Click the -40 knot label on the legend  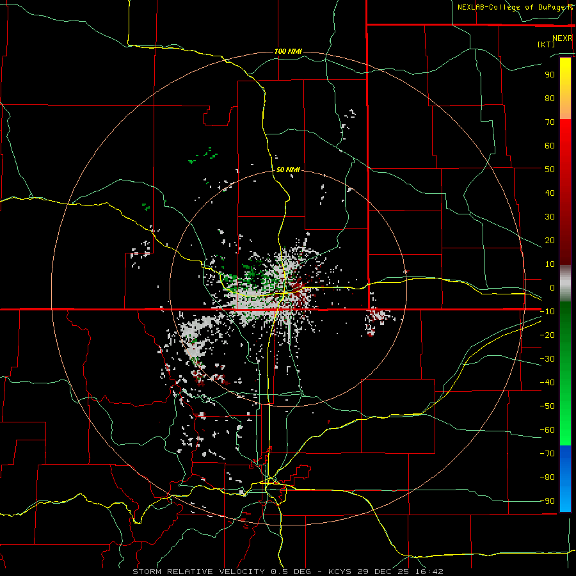point(547,383)
